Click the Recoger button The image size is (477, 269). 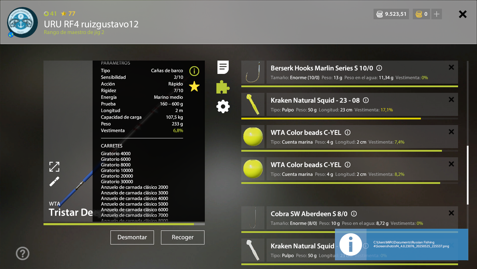(x=182, y=237)
